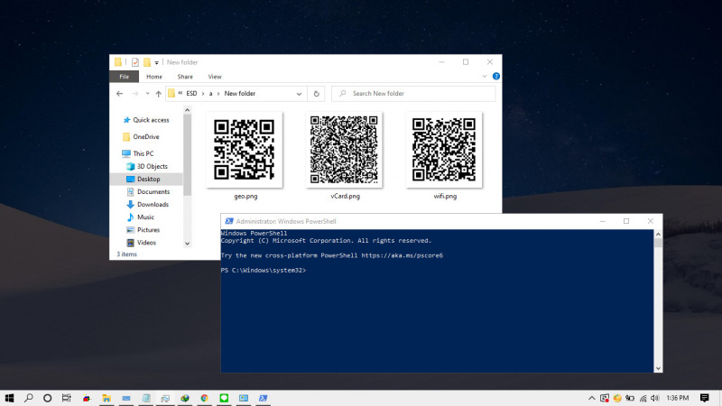Click the screen-recorder tray icon with red dot
This screenshot has height=406, width=722.
(x=605, y=398)
